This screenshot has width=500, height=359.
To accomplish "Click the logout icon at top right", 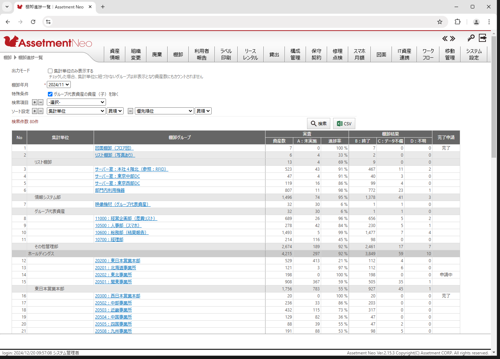I will (483, 38).
